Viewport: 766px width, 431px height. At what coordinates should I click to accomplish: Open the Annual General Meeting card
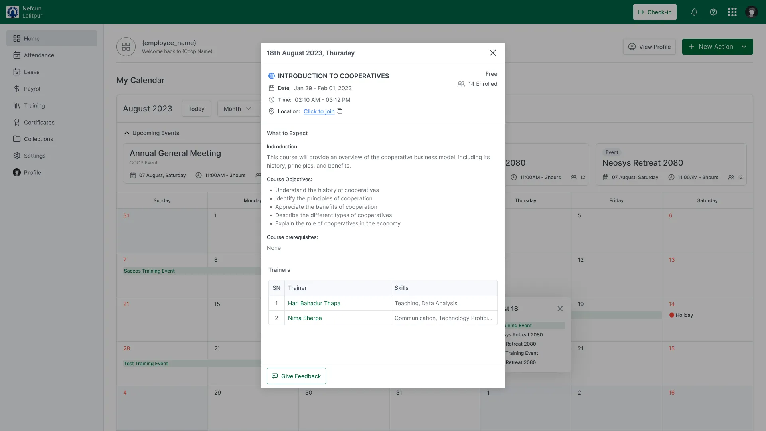[x=191, y=164]
